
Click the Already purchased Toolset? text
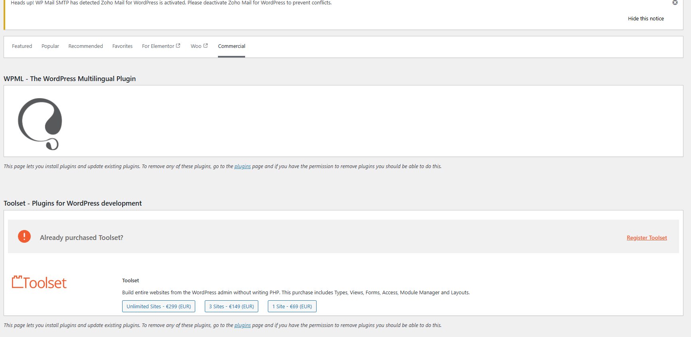pyautogui.click(x=81, y=238)
